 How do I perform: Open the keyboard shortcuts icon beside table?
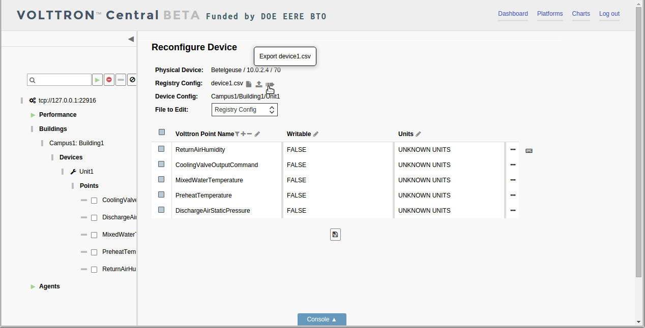point(529,151)
